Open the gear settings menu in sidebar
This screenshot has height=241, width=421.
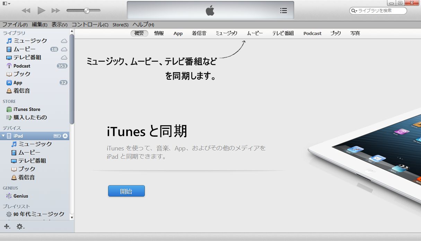(20, 226)
